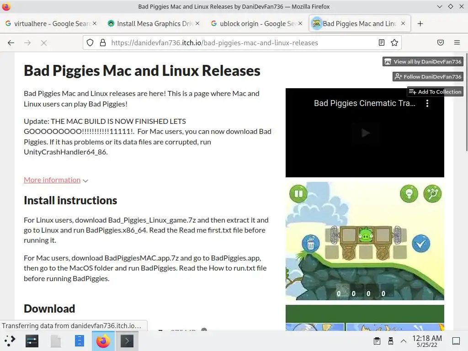Viewport: 468px width, 351px height.
Task: Close the Bad Piggies Mac and Linux tab
Action: point(403,23)
